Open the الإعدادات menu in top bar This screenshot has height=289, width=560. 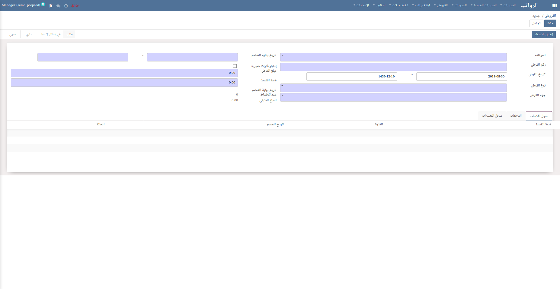362,5
